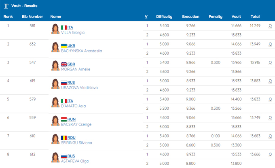Screen dimensions: 275x168
Task: Click Giorgia Villa's athlete avatar
Action: (55, 29)
